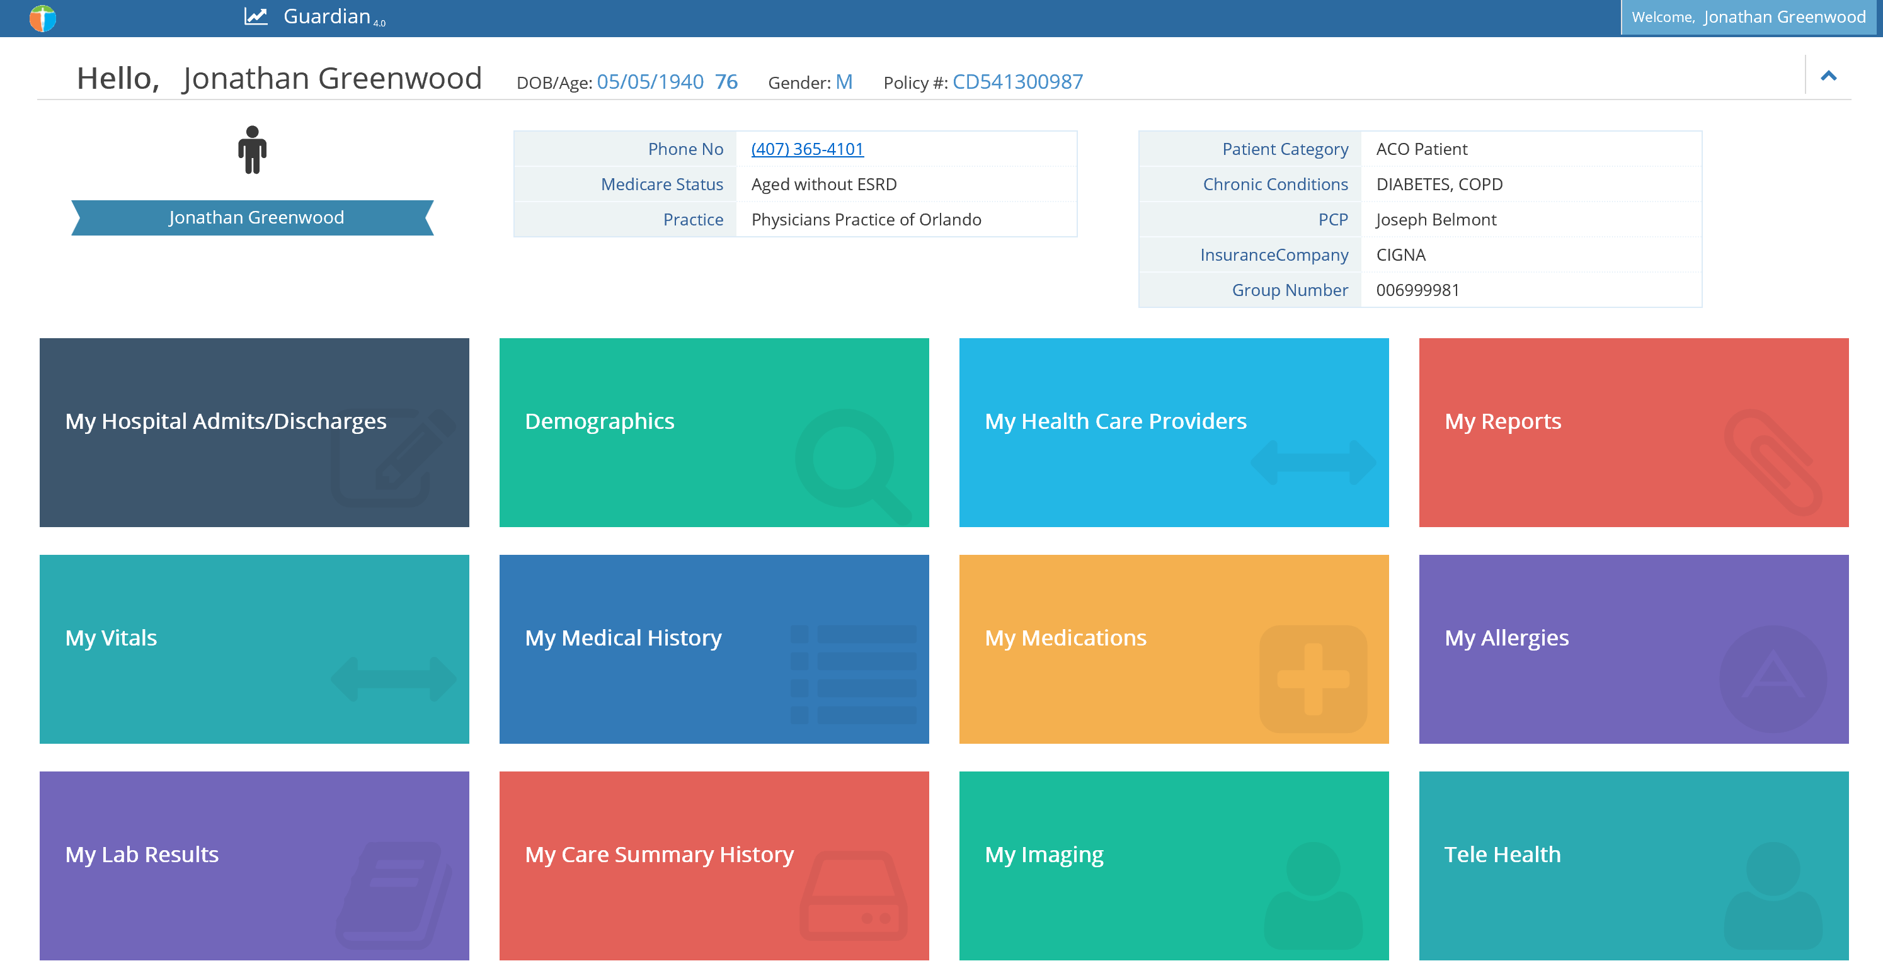Collapse the patient header with chevron
Image resolution: width=1883 pixels, height=973 pixels.
(x=1828, y=75)
